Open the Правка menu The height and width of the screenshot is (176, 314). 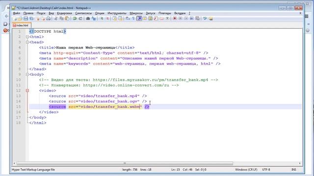coord(28,13)
